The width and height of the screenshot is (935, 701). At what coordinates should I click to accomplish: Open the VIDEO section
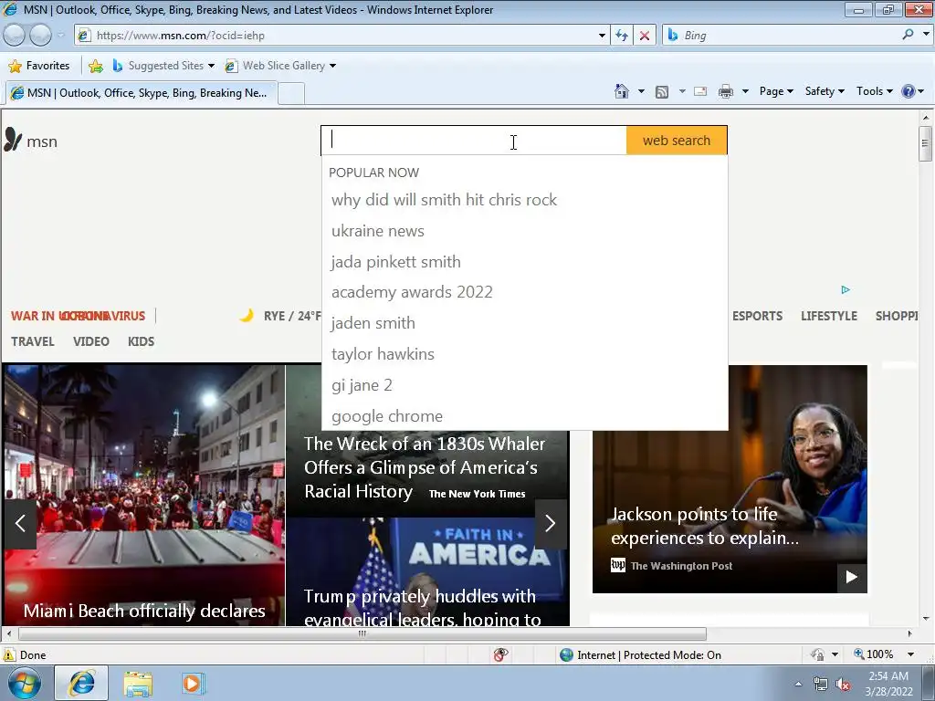(91, 341)
